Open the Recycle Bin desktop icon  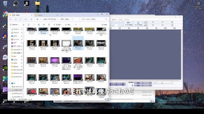(x=5, y=4)
